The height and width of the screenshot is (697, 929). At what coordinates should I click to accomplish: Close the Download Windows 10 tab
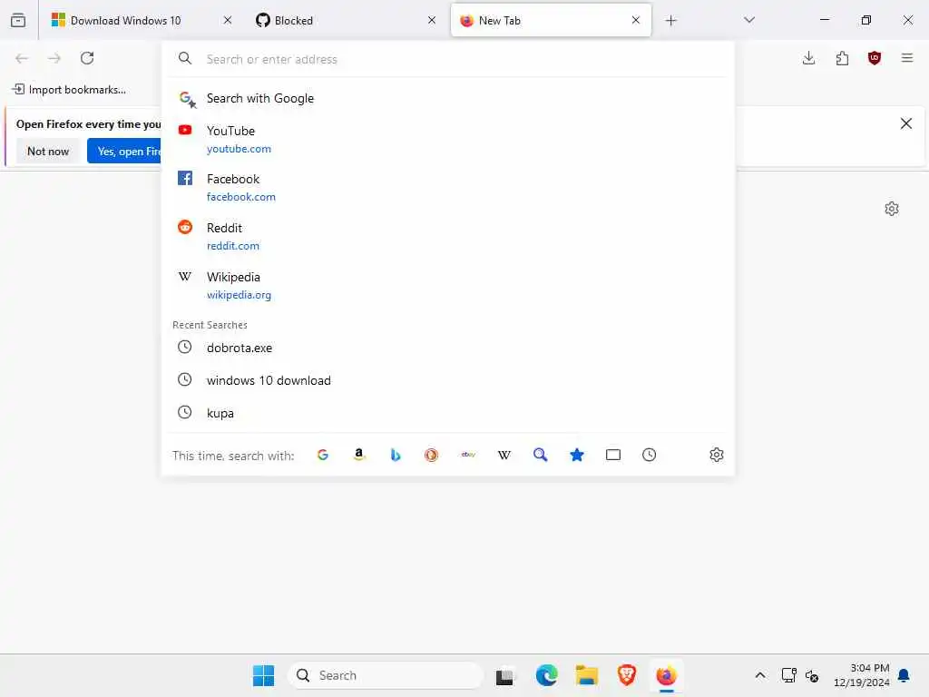(x=228, y=20)
